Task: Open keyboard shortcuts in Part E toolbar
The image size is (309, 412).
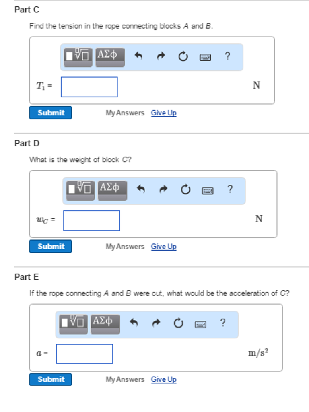Action: (x=200, y=323)
